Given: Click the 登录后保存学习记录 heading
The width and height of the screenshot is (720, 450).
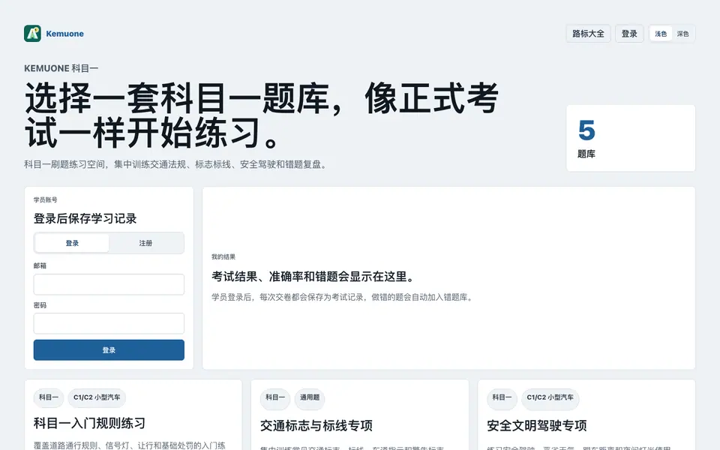Looking at the screenshot, I should pos(85,218).
